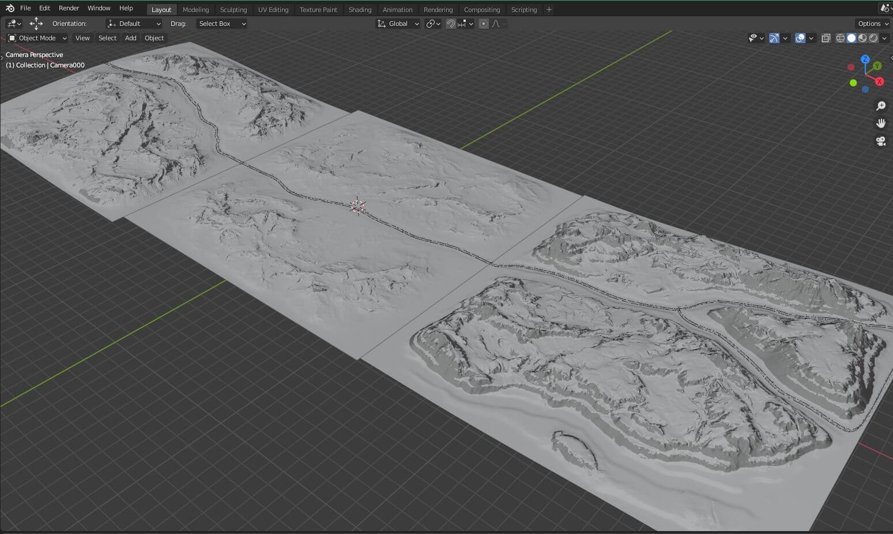The width and height of the screenshot is (893, 534).
Task: Open the Render menu
Action: click(69, 8)
